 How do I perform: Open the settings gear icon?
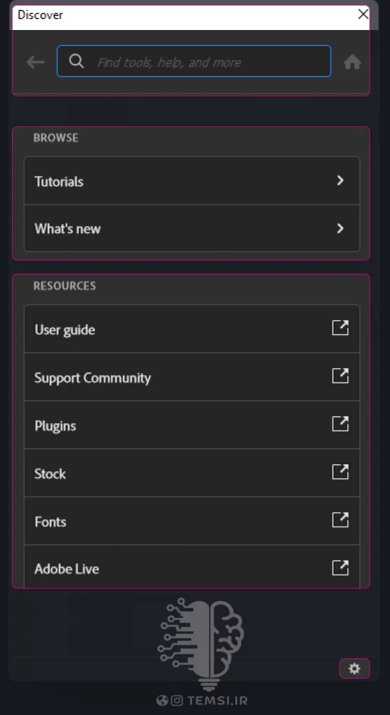(x=354, y=668)
